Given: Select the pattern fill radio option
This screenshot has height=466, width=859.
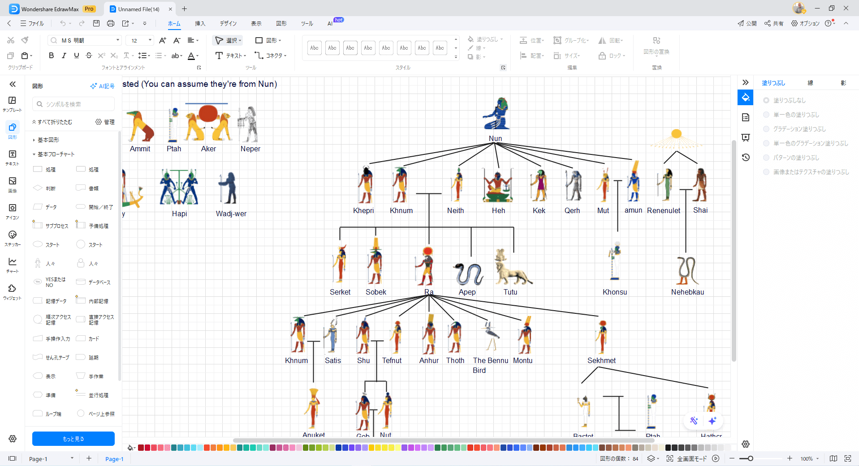Looking at the screenshot, I should coord(766,158).
